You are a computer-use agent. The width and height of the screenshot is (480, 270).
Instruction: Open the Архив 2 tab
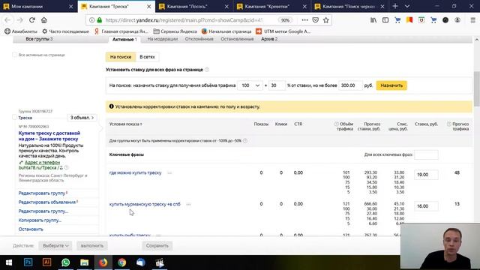tap(269, 39)
